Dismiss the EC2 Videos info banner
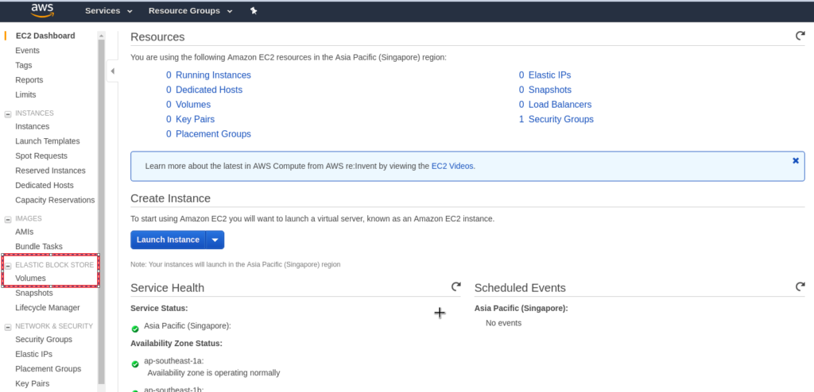Image resolution: width=814 pixels, height=392 pixels. (795, 161)
